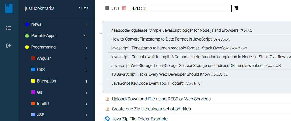Image resolution: width=291 pixels, height=121 pixels.
Task: Click the justBookmarks logo icon
Action: [x=9, y=8]
